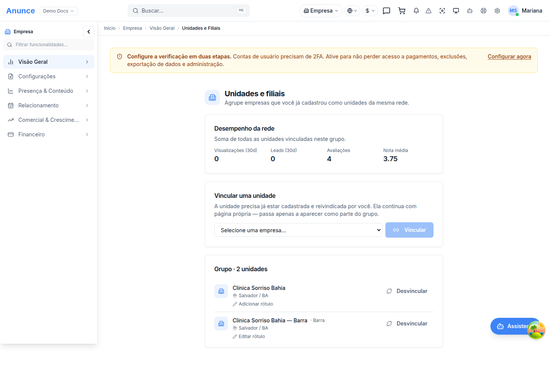The width and height of the screenshot is (550, 369).
Task: Open the robot assistant icon in header
Action: (470, 11)
